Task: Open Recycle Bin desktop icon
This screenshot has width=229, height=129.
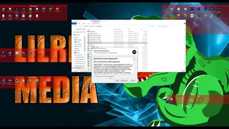Action: pyautogui.click(x=10, y=9)
